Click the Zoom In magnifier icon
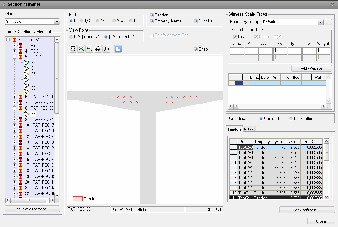This screenshot has width=338, height=227. point(81,49)
